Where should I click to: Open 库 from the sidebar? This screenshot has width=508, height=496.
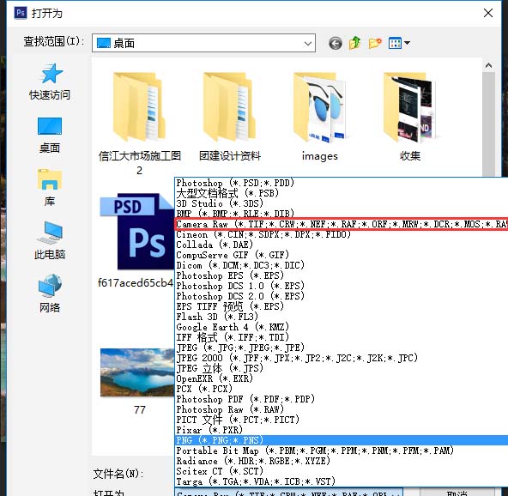(x=50, y=188)
